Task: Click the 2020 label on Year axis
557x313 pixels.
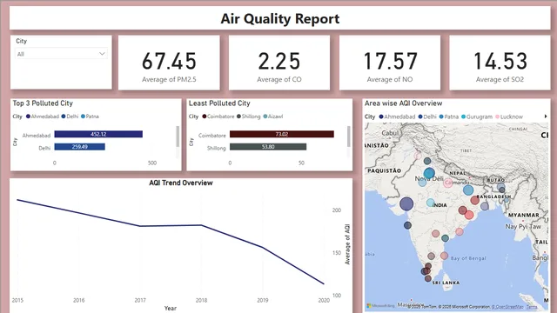Action: [x=324, y=300]
